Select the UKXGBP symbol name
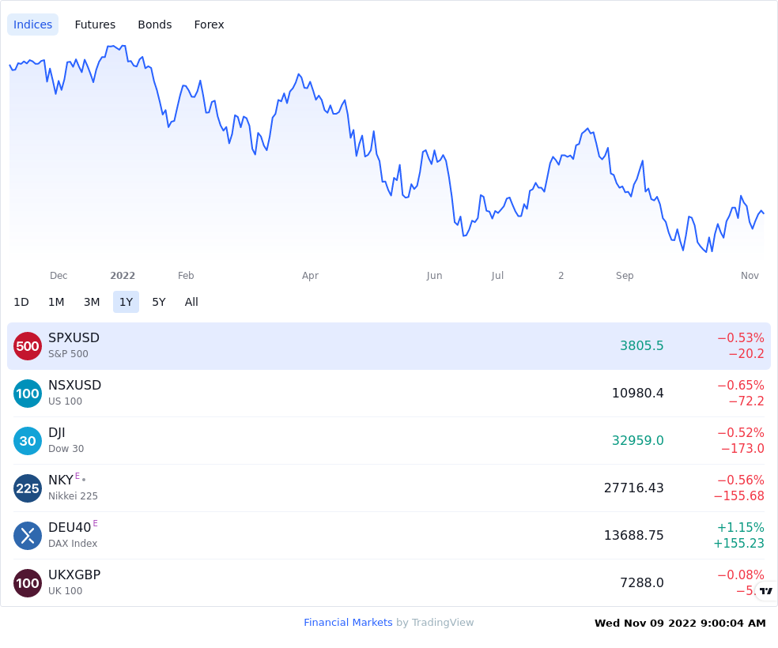 [74, 575]
